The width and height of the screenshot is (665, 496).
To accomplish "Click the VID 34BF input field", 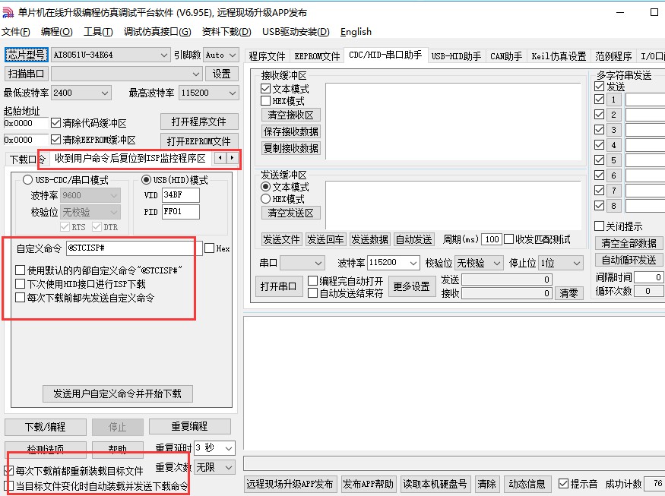I will pyautogui.click(x=181, y=195).
